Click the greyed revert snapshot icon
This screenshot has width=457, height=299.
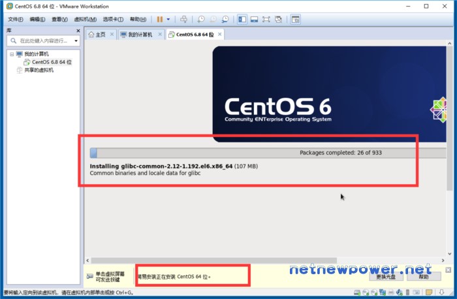coord(213,19)
